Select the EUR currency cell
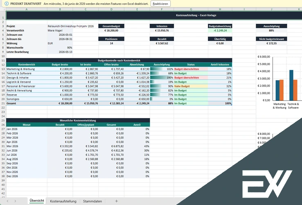The width and height of the screenshot is (302, 205). pos(60,43)
